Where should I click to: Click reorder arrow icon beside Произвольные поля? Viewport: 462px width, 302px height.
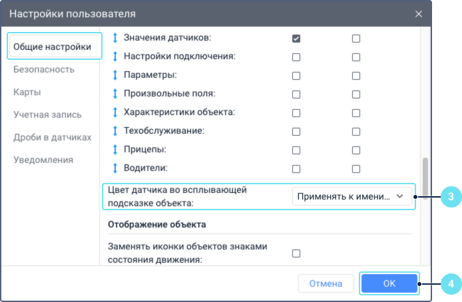(115, 94)
